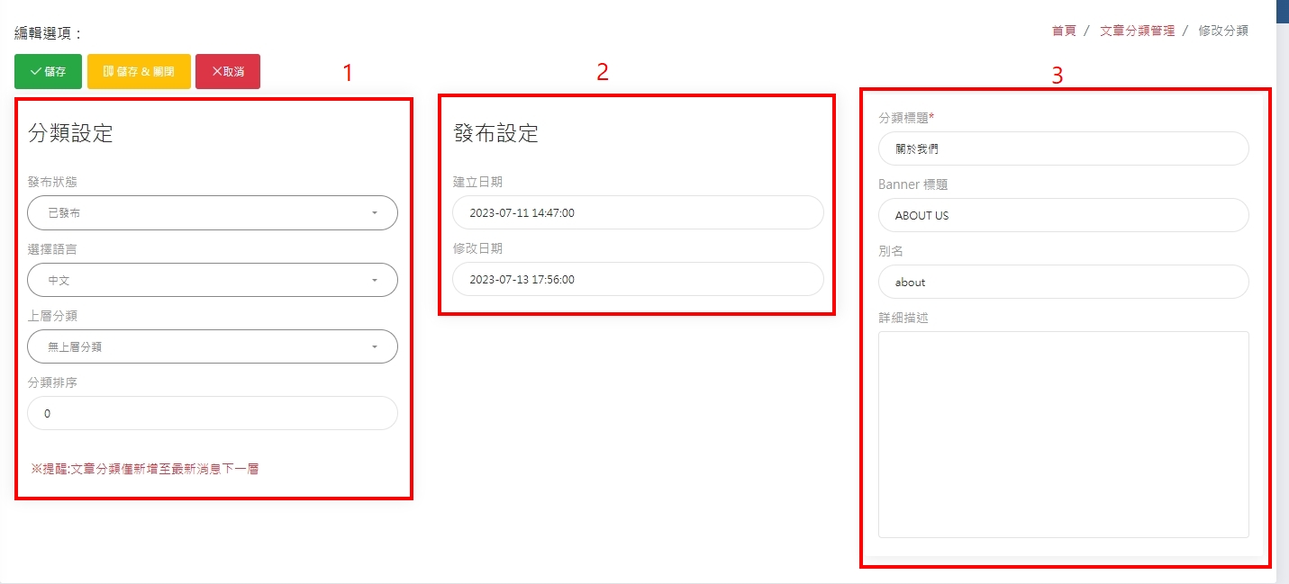Open the 文章分類管理 breadcrumb link
The width and height of the screenshot is (1289, 584).
tap(1137, 31)
